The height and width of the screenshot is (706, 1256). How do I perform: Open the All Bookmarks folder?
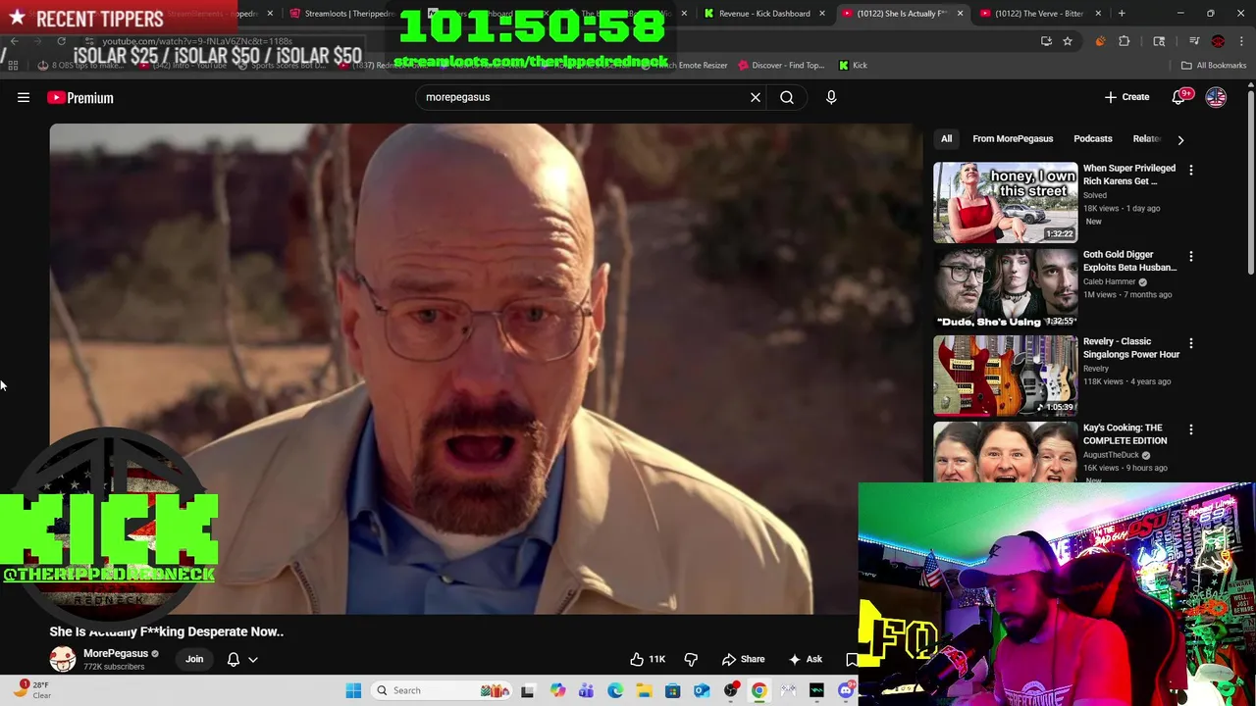[x=1213, y=66]
